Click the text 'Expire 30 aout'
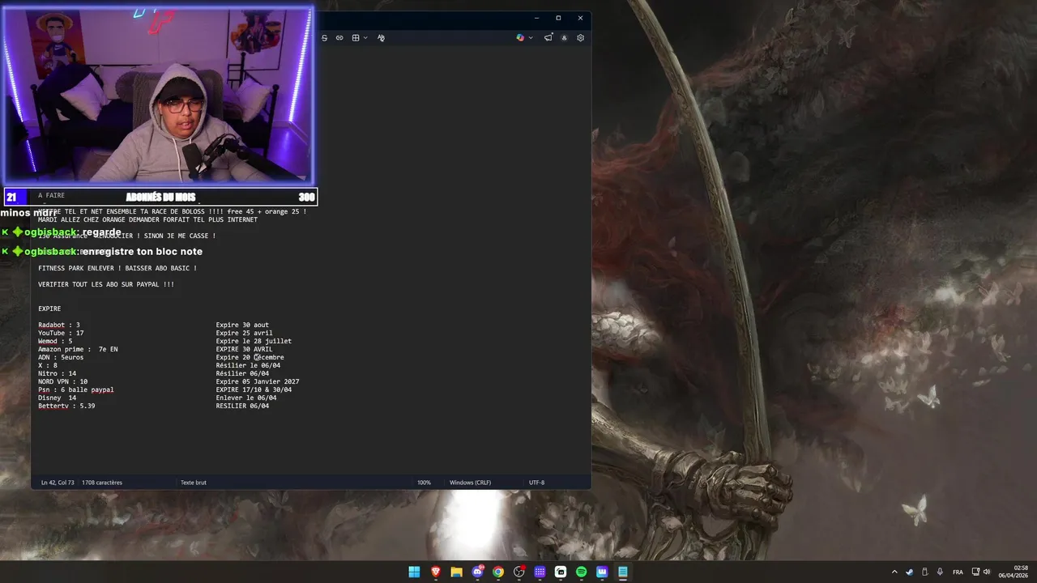The height and width of the screenshot is (583, 1037). tap(242, 325)
